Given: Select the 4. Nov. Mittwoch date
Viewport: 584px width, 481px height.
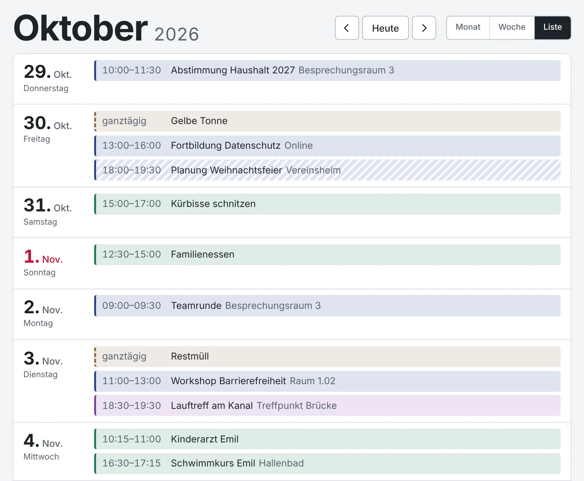Looking at the screenshot, I should click(43, 447).
